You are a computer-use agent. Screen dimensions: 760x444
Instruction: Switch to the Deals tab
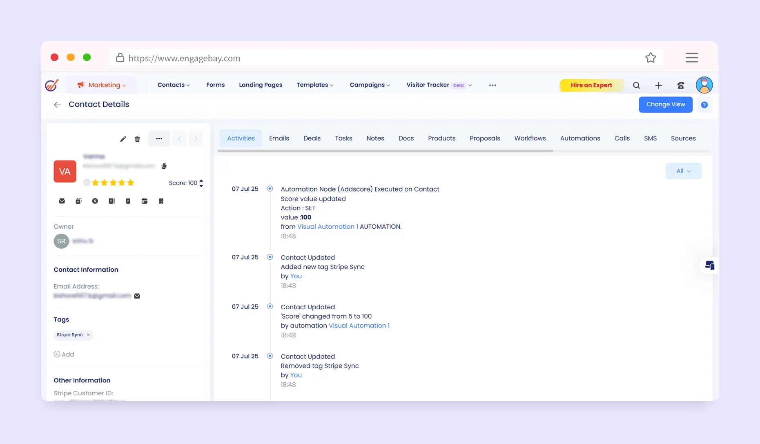tap(312, 138)
